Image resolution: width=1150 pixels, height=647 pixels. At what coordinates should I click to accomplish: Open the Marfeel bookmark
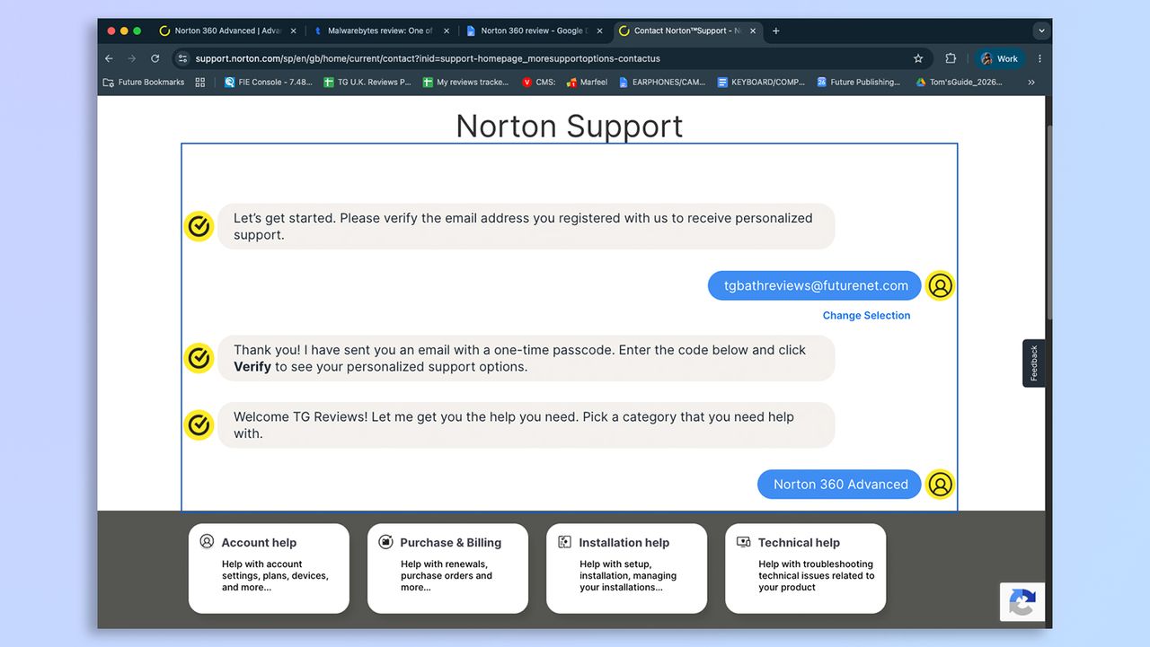[587, 82]
